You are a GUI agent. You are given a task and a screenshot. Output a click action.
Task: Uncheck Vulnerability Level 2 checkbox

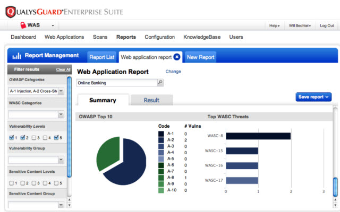[x=22, y=138]
